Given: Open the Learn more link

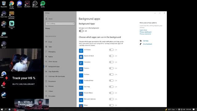Looking at the screenshot, I should click(x=143, y=30).
